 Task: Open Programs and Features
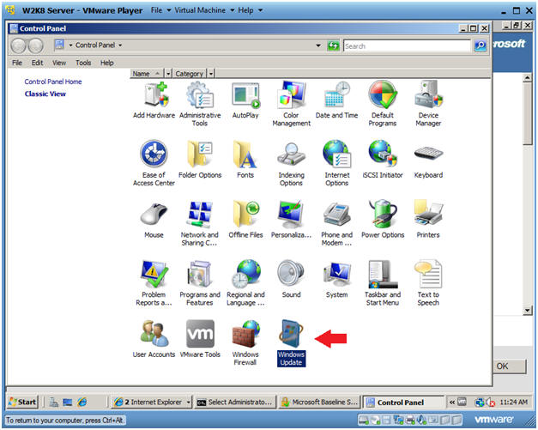[x=200, y=282]
